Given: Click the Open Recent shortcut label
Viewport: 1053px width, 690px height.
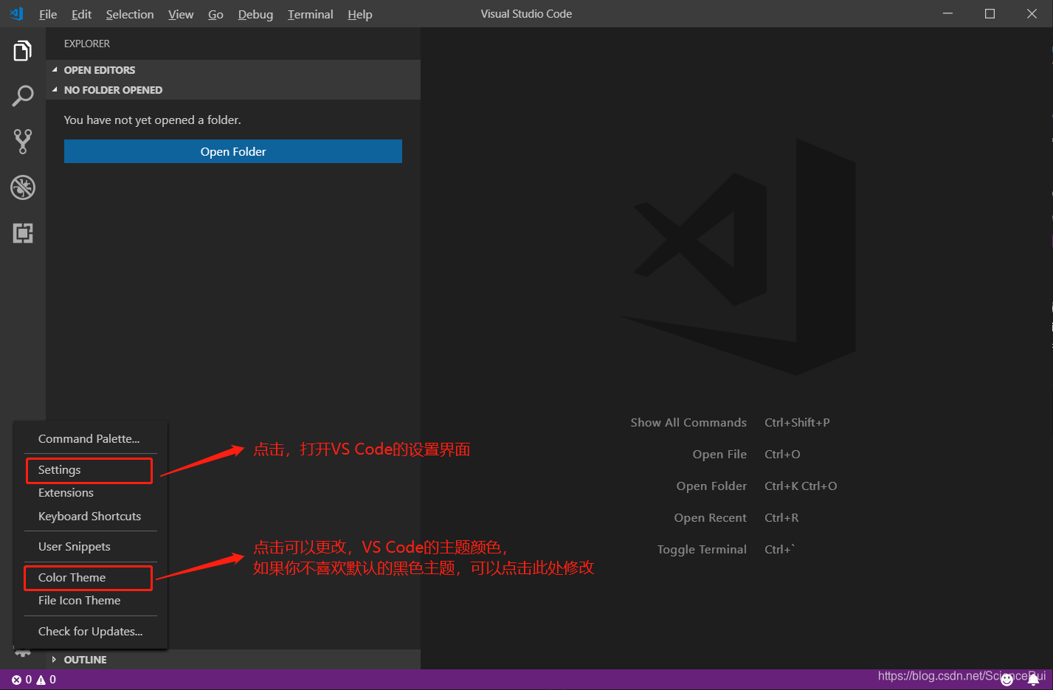Looking at the screenshot, I should 711,518.
